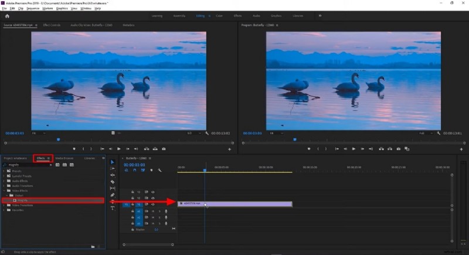This screenshot has width=469, height=255.
Task: Filter effects by Accelerated Effects icon
Action: (x=57, y=165)
